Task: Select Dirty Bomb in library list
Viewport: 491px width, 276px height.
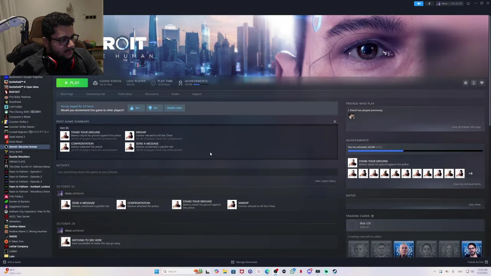Action: pyautogui.click(x=16, y=152)
